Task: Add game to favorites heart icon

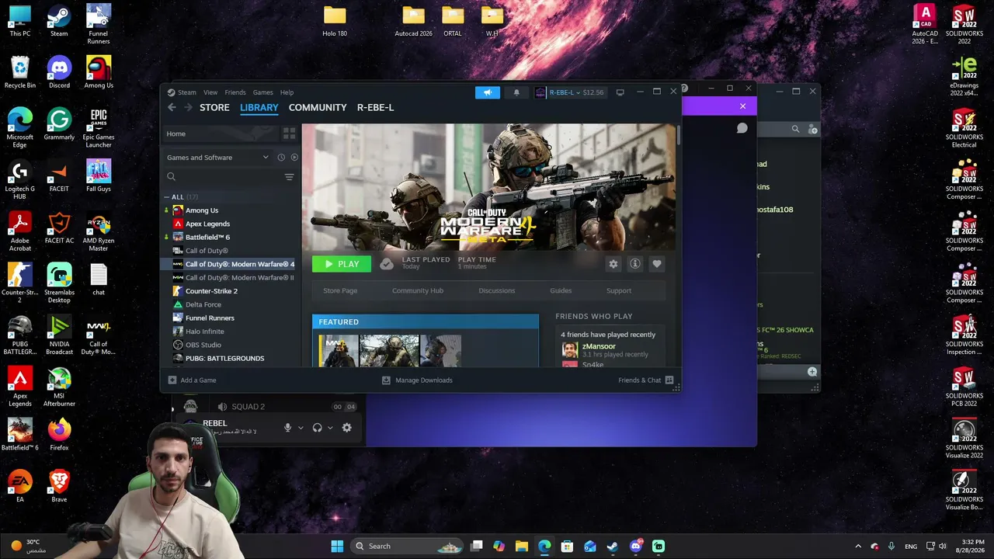Action: [657, 264]
